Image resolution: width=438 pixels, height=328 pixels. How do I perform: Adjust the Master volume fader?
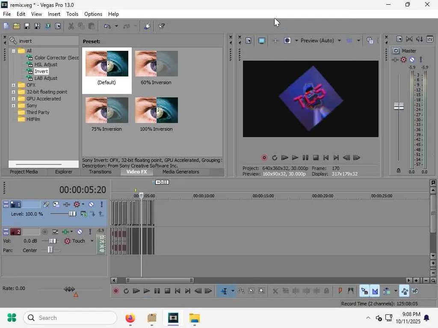point(399,106)
